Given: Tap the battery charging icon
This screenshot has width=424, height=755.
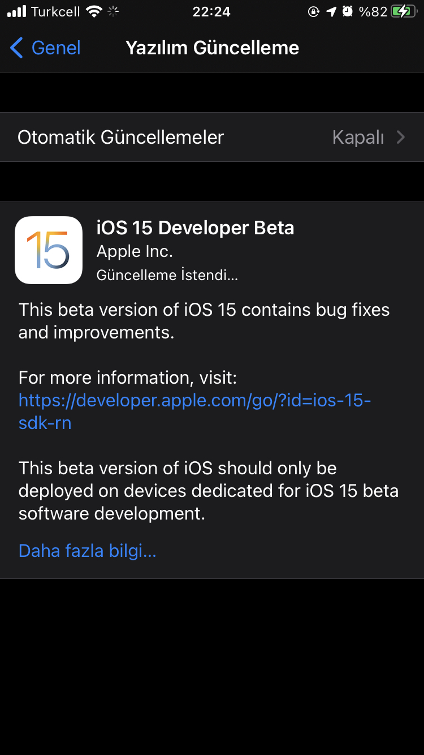Looking at the screenshot, I should 404,11.
